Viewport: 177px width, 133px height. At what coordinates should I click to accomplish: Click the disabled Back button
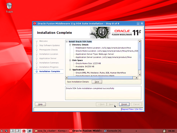pyautogui.click(x=101, y=104)
